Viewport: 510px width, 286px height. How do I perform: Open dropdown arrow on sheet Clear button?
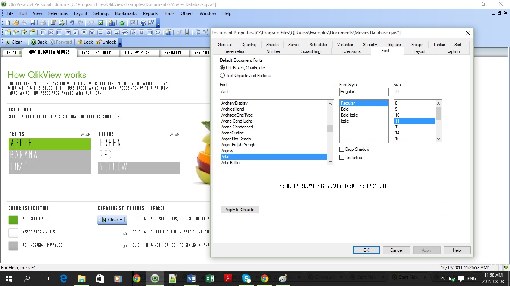tap(121, 220)
